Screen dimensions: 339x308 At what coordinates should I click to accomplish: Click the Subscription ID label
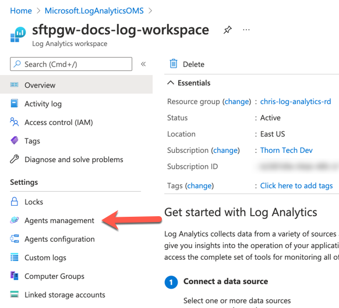click(x=192, y=167)
